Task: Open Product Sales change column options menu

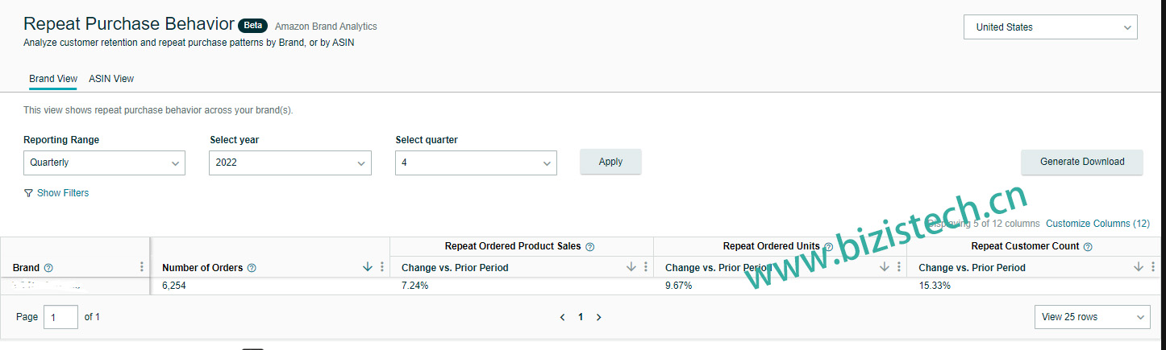Action: [x=646, y=267]
